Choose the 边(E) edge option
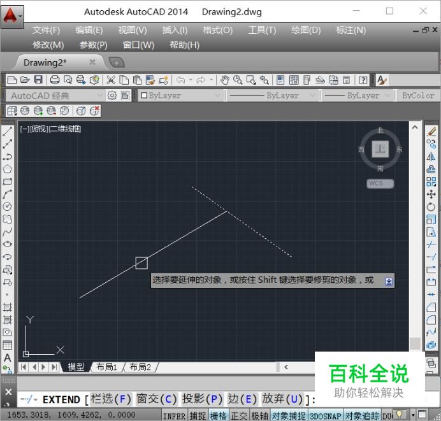 pyautogui.click(x=242, y=399)
